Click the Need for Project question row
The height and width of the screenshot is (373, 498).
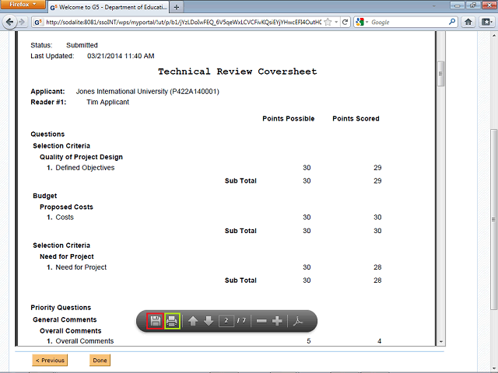click(x=81, y=267)
